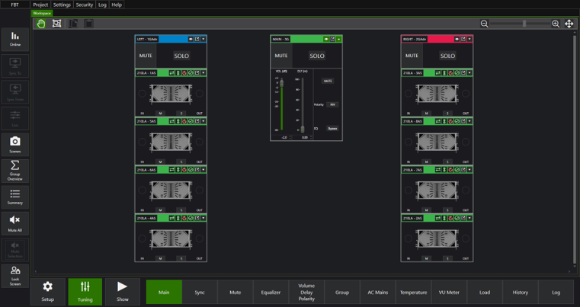Solo the RIGHT group

(x=447, y=56)
